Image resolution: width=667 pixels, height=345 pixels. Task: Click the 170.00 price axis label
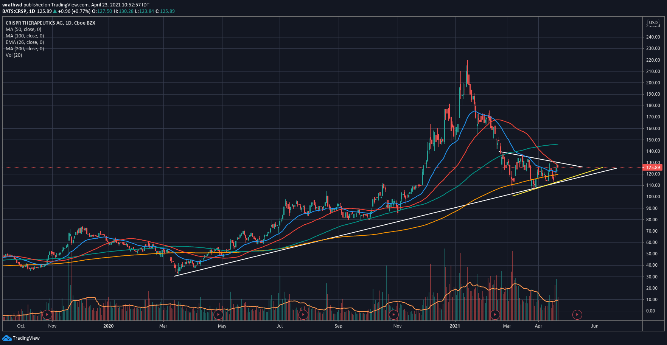(653, 117)
